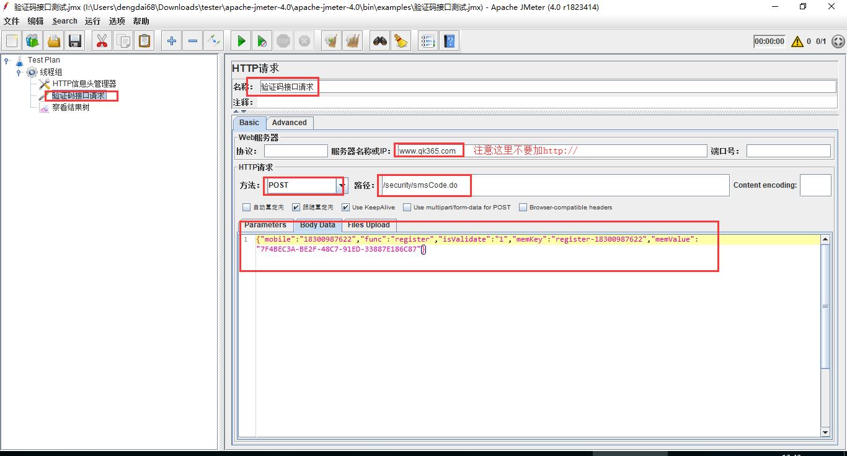Image resolution: width=847 pixels, height=456 pixels.
Task: Switch to the Basic tab
Action: tap(249, 123)
